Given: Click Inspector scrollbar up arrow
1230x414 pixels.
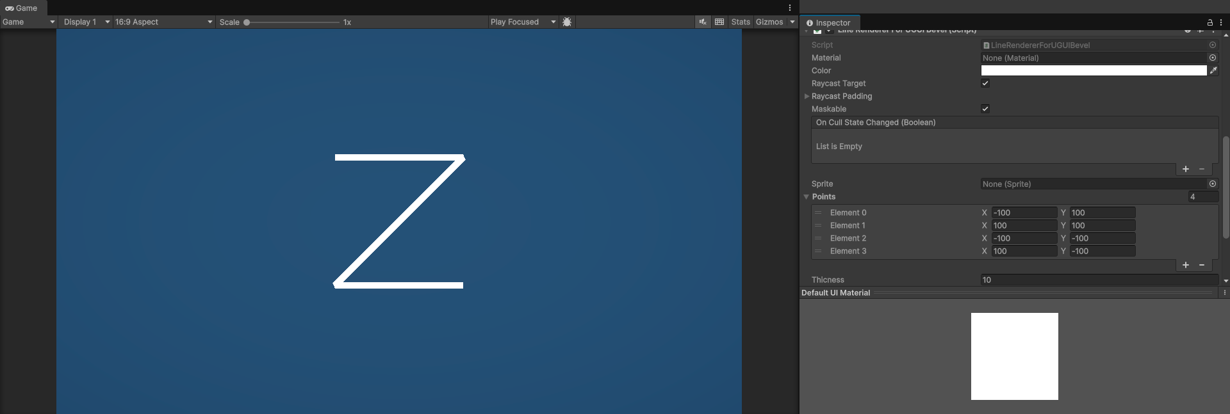Looking at the screenshot, I should point(1226,35).
